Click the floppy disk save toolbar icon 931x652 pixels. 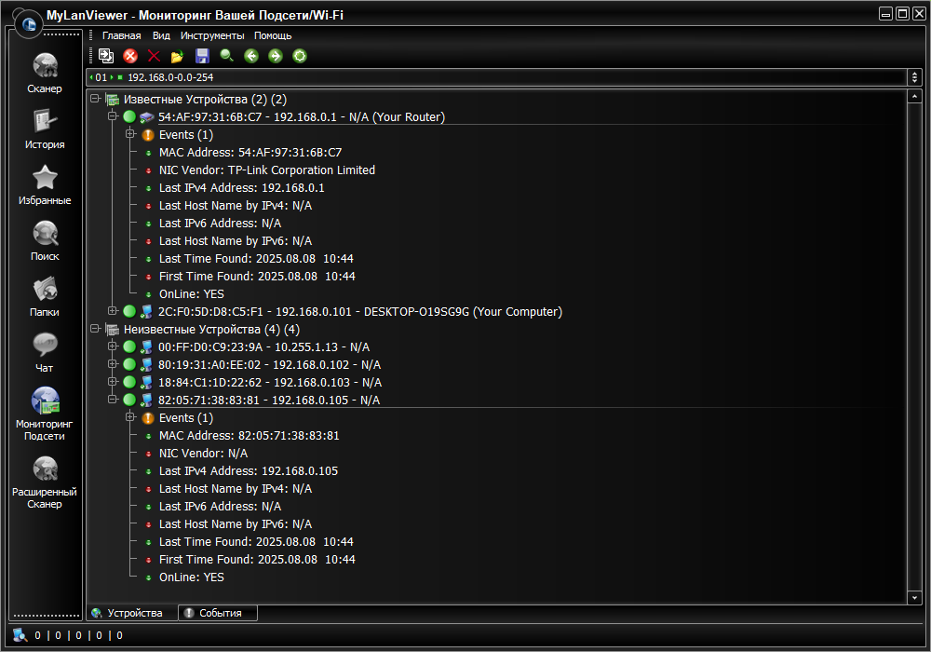pos(202,56)
